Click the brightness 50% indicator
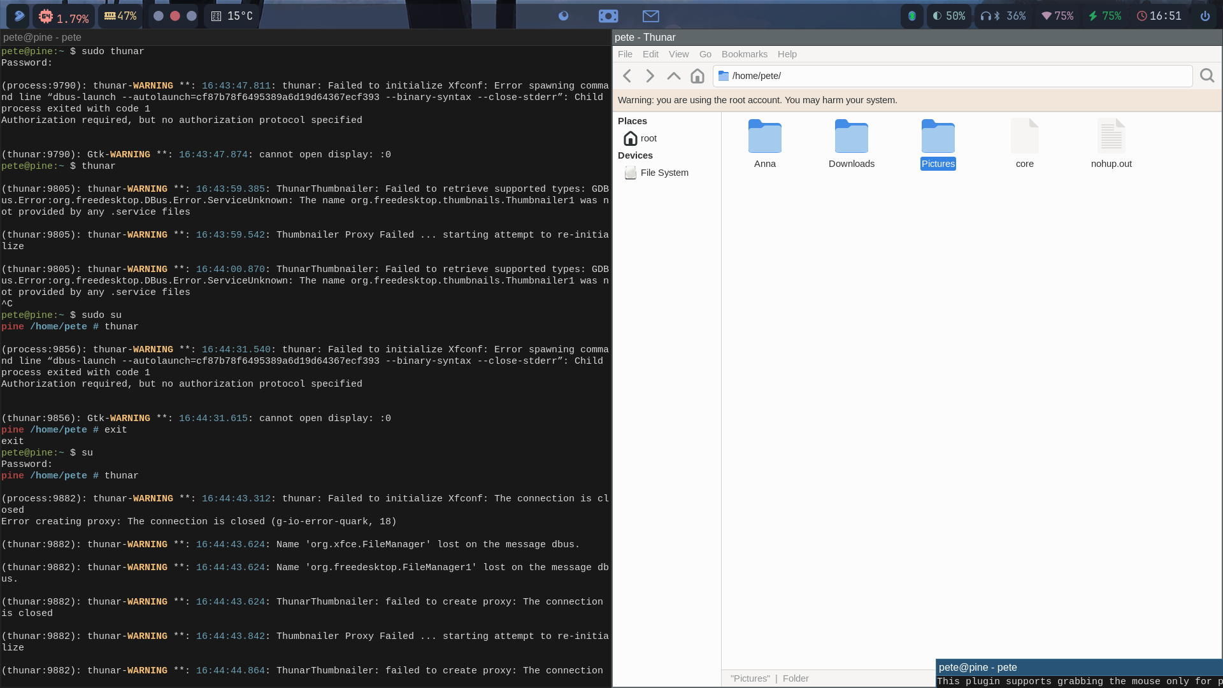 click(x=948, y=17)
